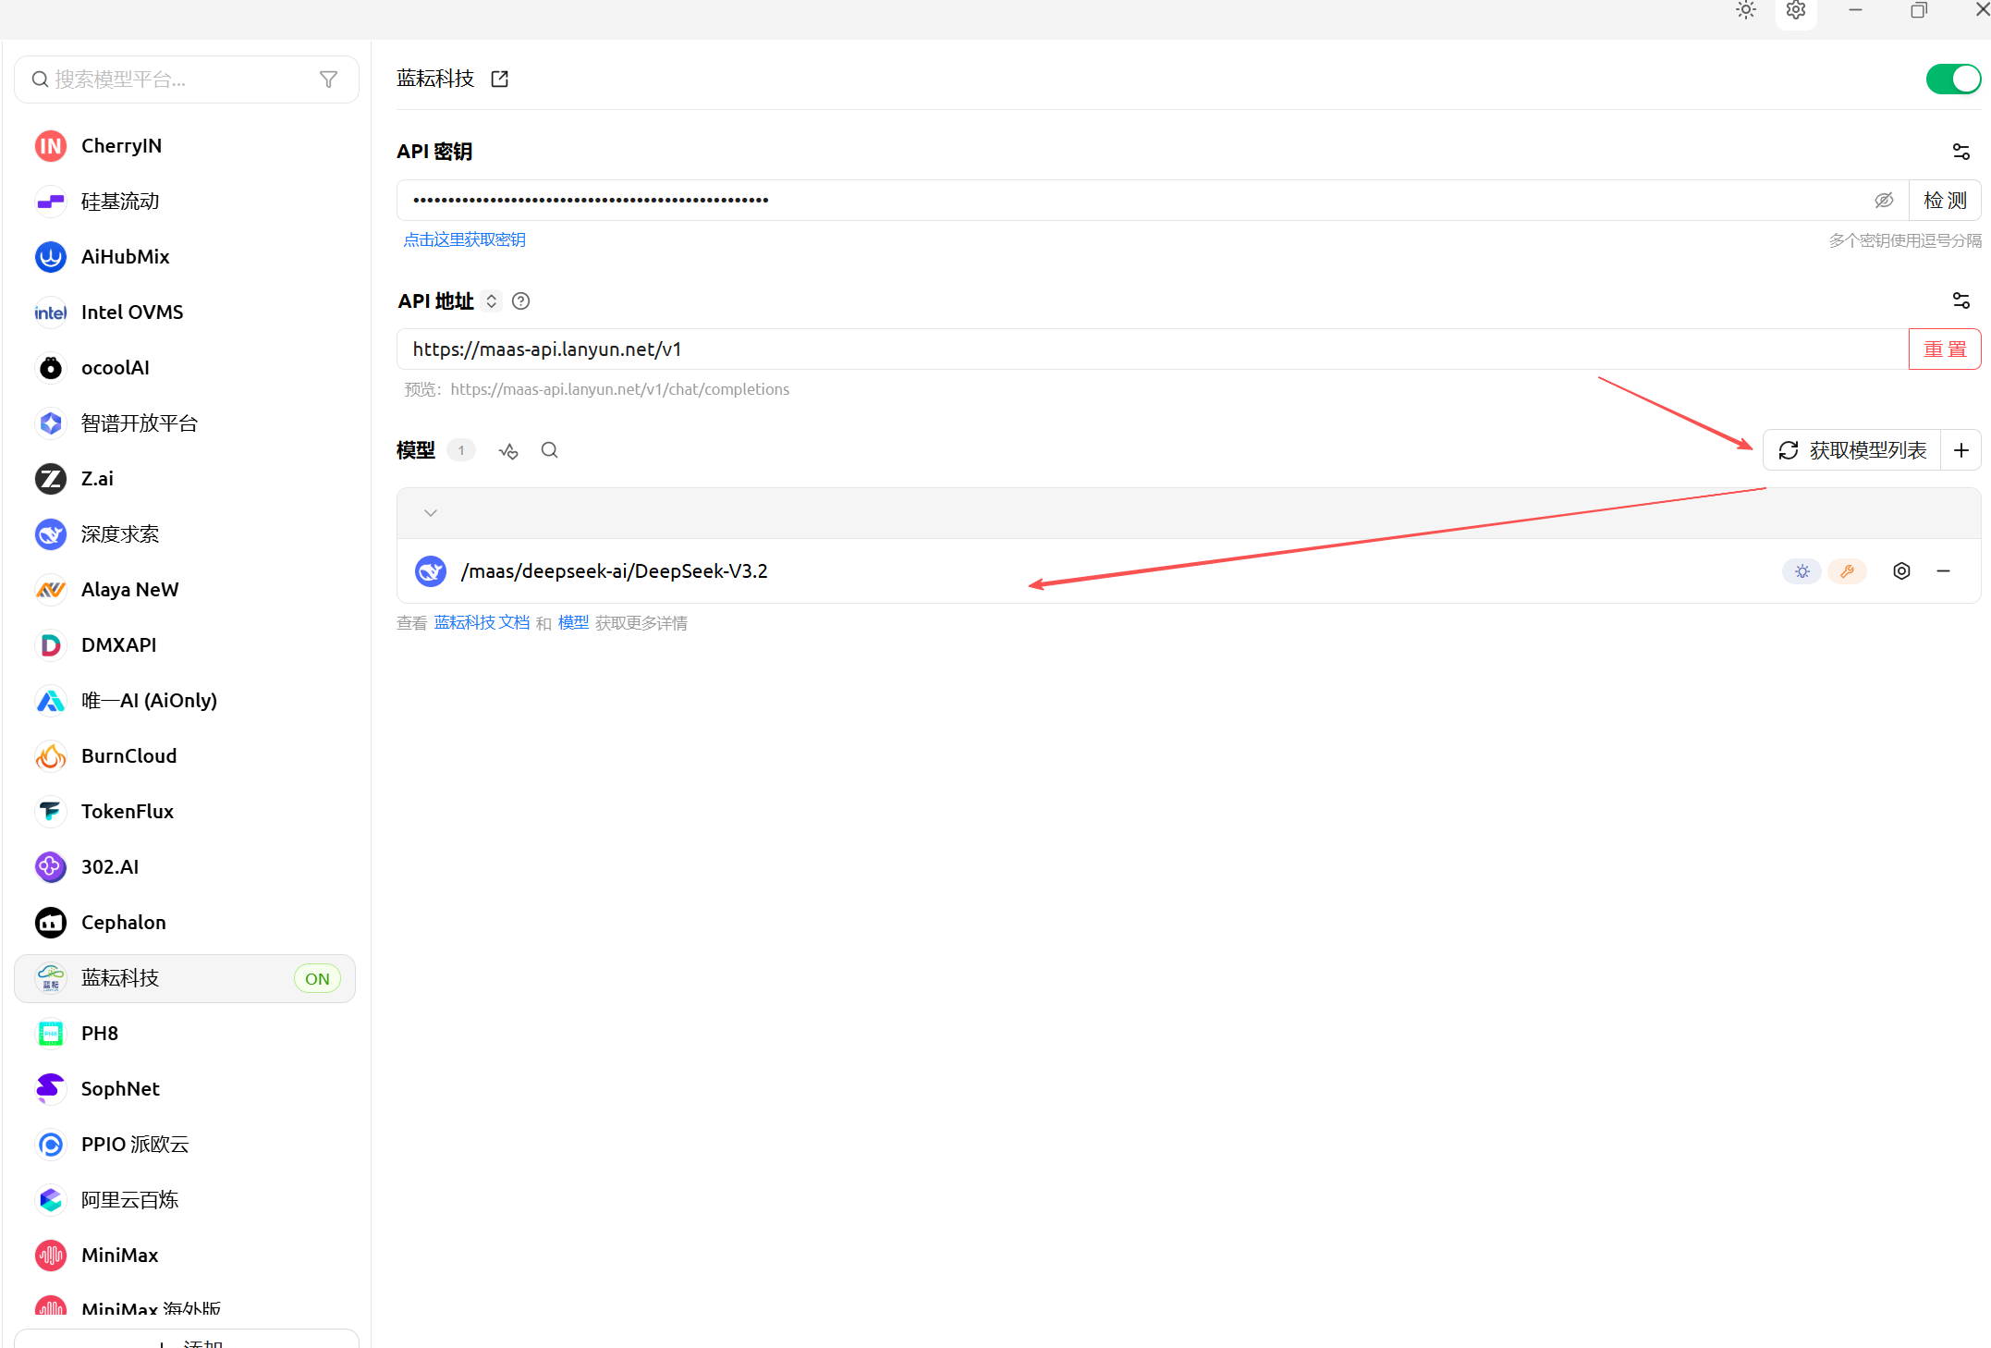Search models with the magnifier icon
Image resolution: width=1991 pixels, height=1348 pixels.
pyautogui.click(x=550, y=450)
